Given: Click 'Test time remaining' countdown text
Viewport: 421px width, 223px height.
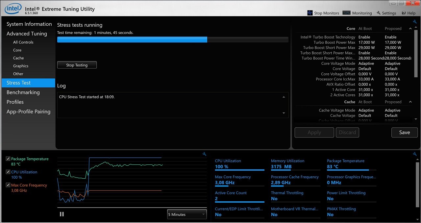Looking at the screenshot, I should (95, 33).
